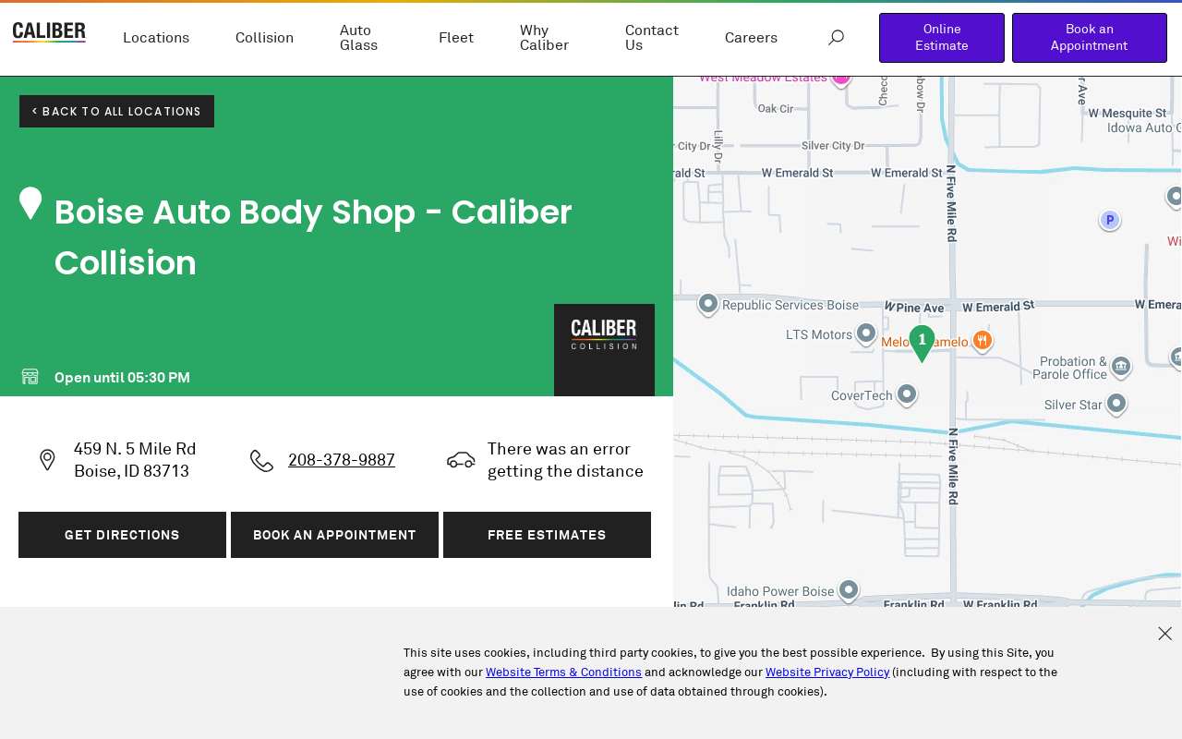
Task: Click 'There was an error getting the distance'
Action: tap(565, 460)
